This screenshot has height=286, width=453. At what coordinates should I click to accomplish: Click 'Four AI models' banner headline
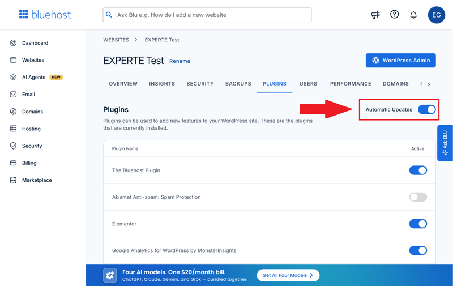click(x=174, y=272)
